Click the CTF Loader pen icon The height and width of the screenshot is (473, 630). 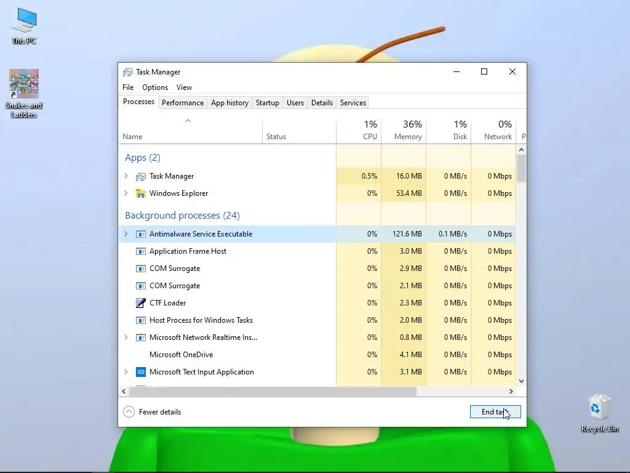coord(141,303)
